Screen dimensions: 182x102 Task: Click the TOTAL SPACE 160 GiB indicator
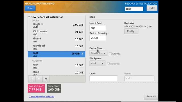(54, 88)
